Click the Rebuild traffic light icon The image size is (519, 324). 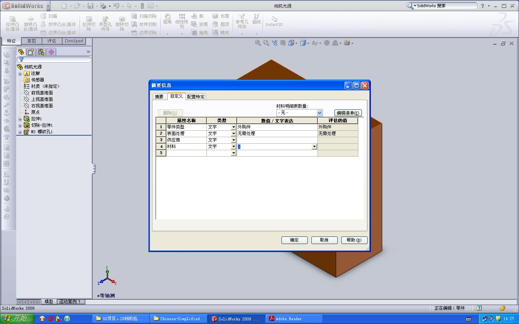pos(142,6)
